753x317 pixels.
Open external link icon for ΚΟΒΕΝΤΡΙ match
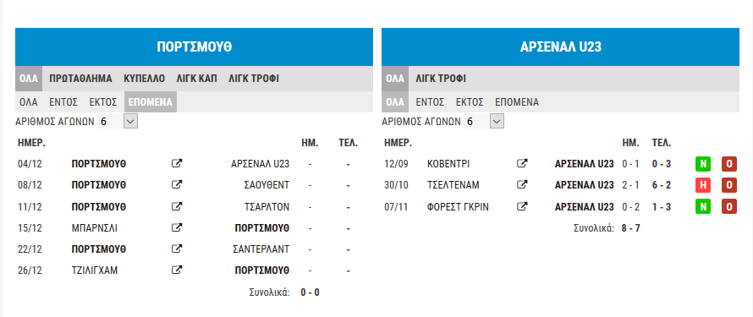pos(522,163)
